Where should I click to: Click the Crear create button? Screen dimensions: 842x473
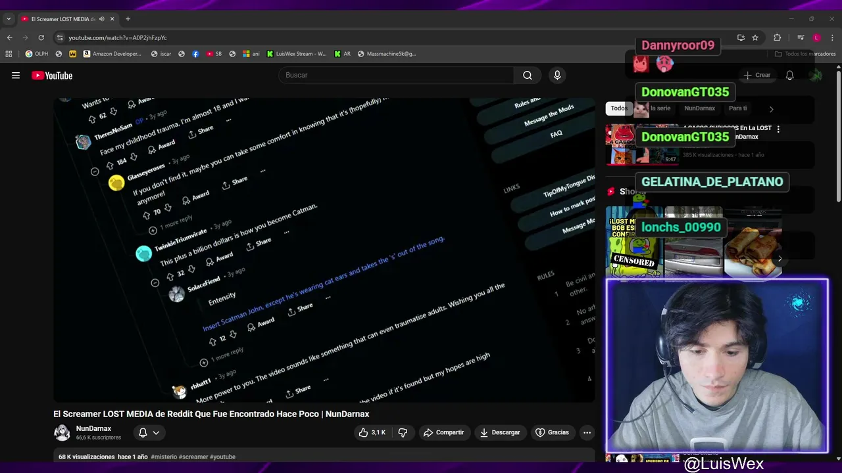756,75
